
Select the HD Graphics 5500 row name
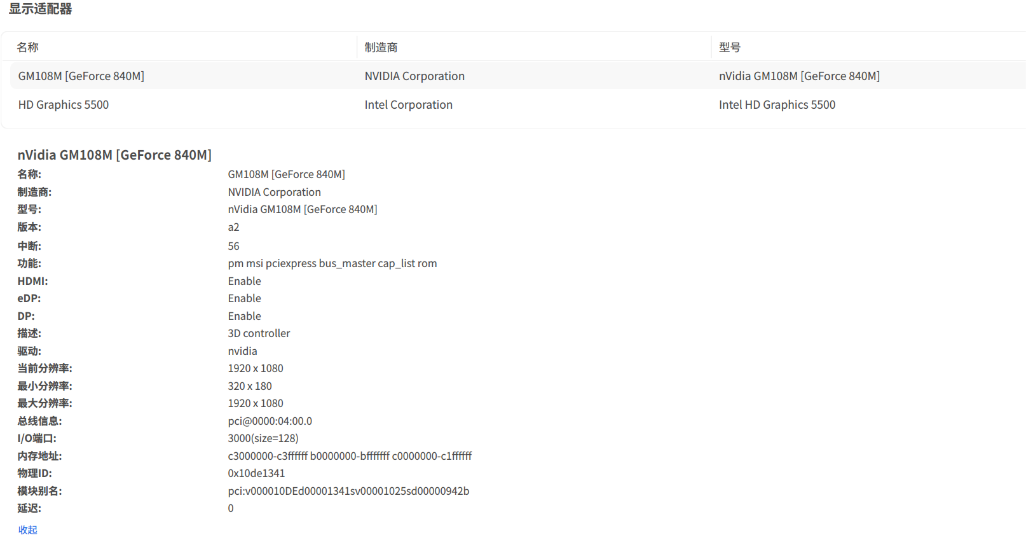click(64, 105)
